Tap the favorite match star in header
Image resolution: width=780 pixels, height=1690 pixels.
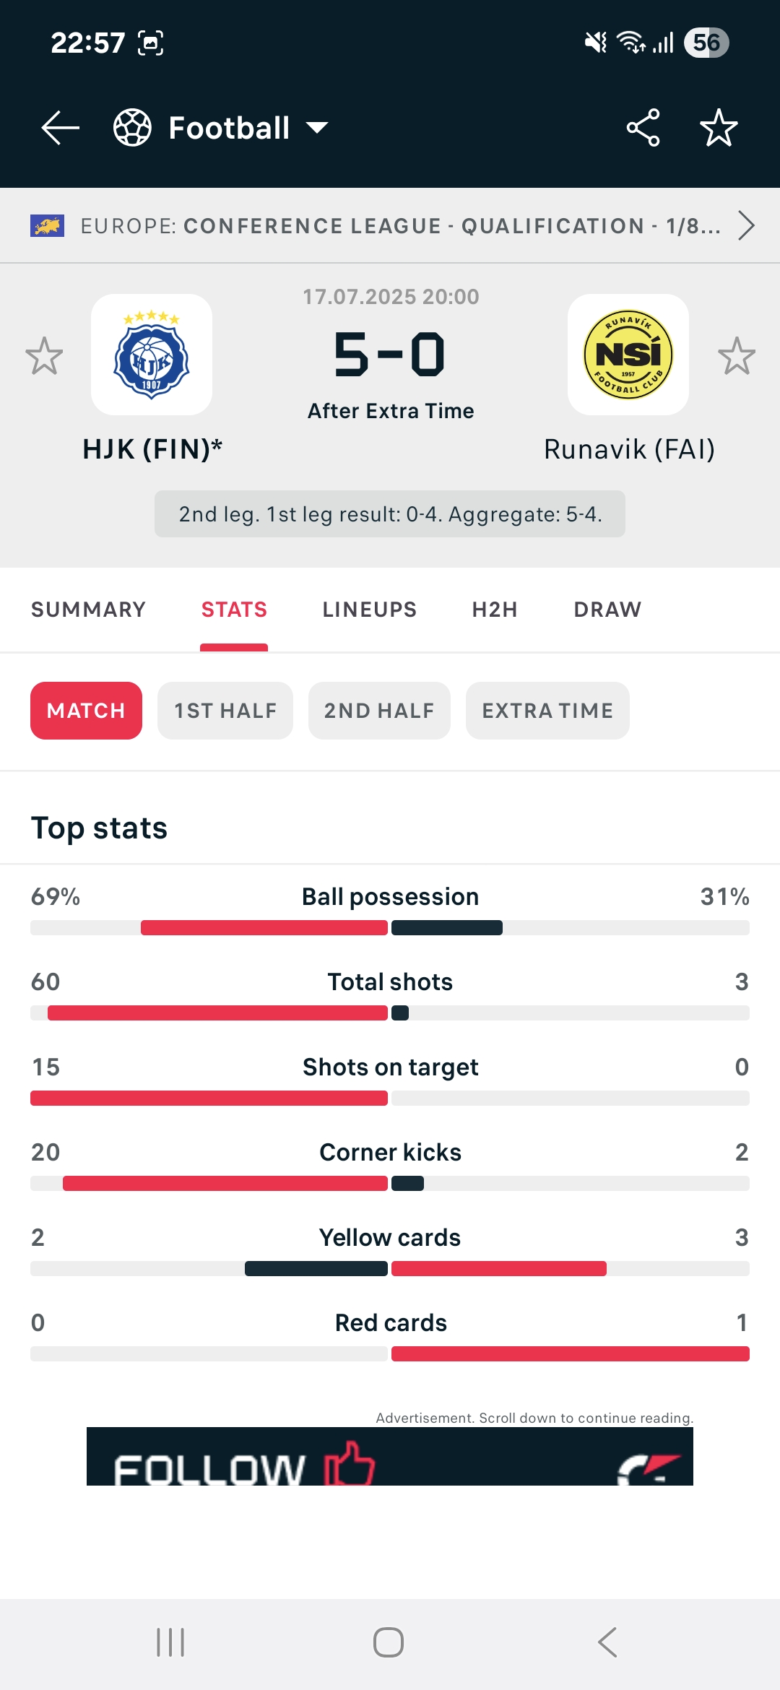[719, 128]
